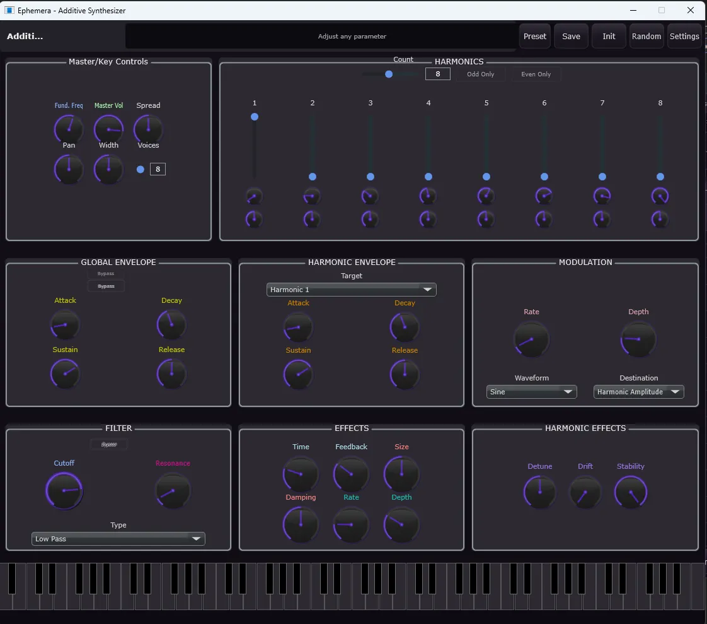Expand the Modulation Waveform dropdown

point(532,392)
